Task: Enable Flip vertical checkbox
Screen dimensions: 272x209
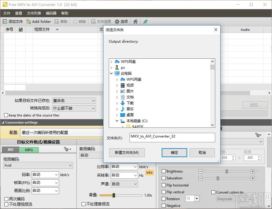Action: (x=163, y=192)
